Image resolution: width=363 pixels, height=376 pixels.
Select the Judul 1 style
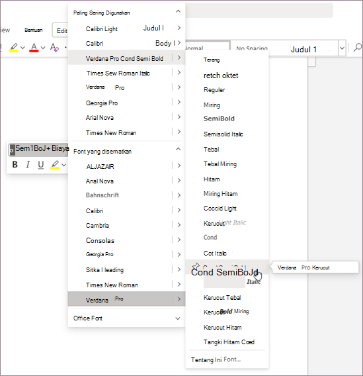pos(303,50)
